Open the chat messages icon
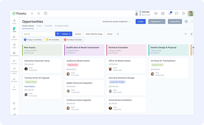The height and width of the screenshot is (125, 204). (177, 13)
